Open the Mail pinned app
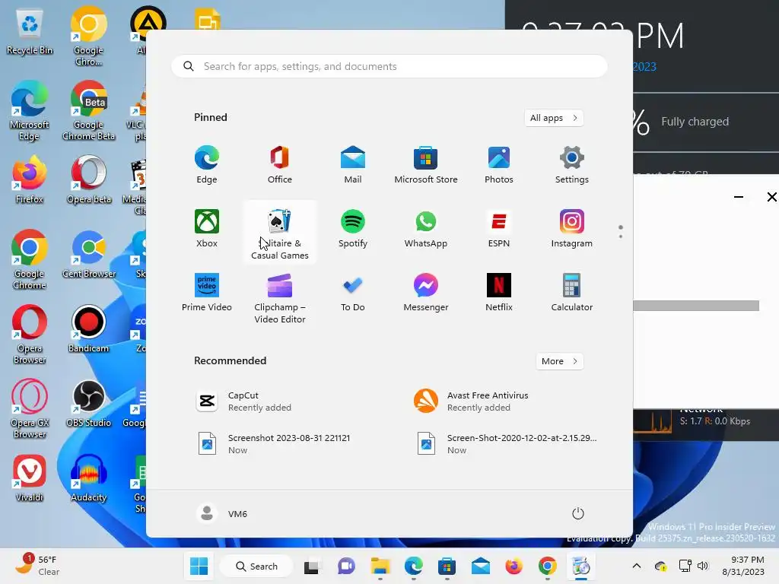Screen dimensions: 779x584 point(353,165)
